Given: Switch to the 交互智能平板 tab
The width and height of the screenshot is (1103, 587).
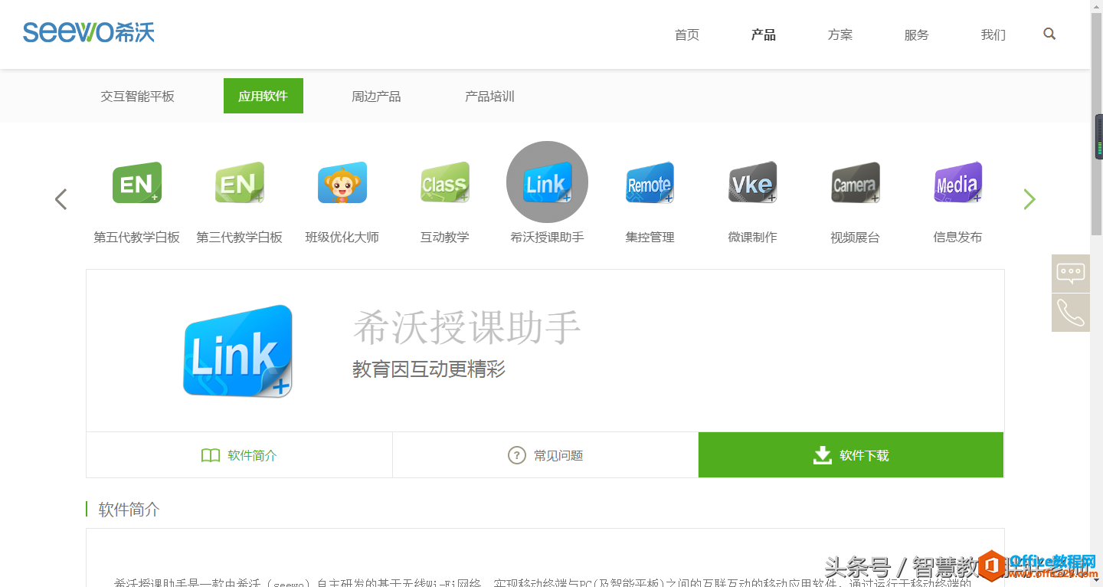Looking at the screenshot, I should pos(138,97).
